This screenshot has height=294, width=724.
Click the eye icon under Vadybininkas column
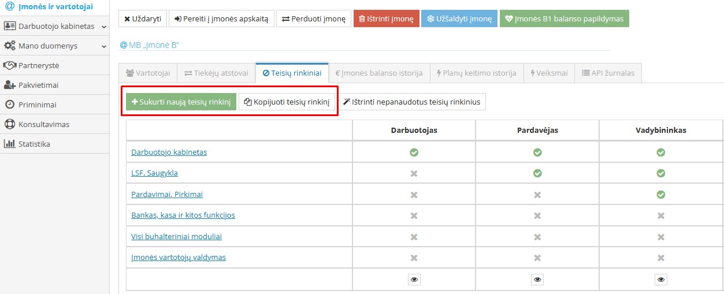[661, 280]
